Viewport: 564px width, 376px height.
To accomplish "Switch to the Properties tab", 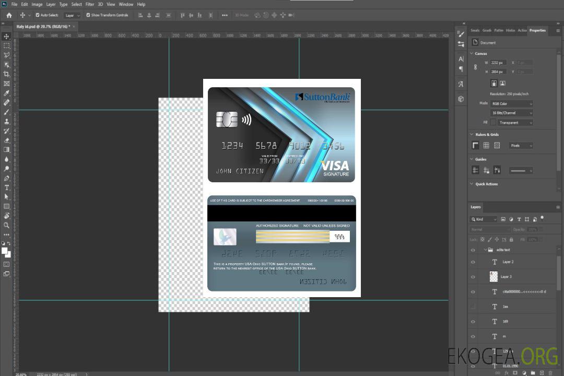I will (537, 31).
